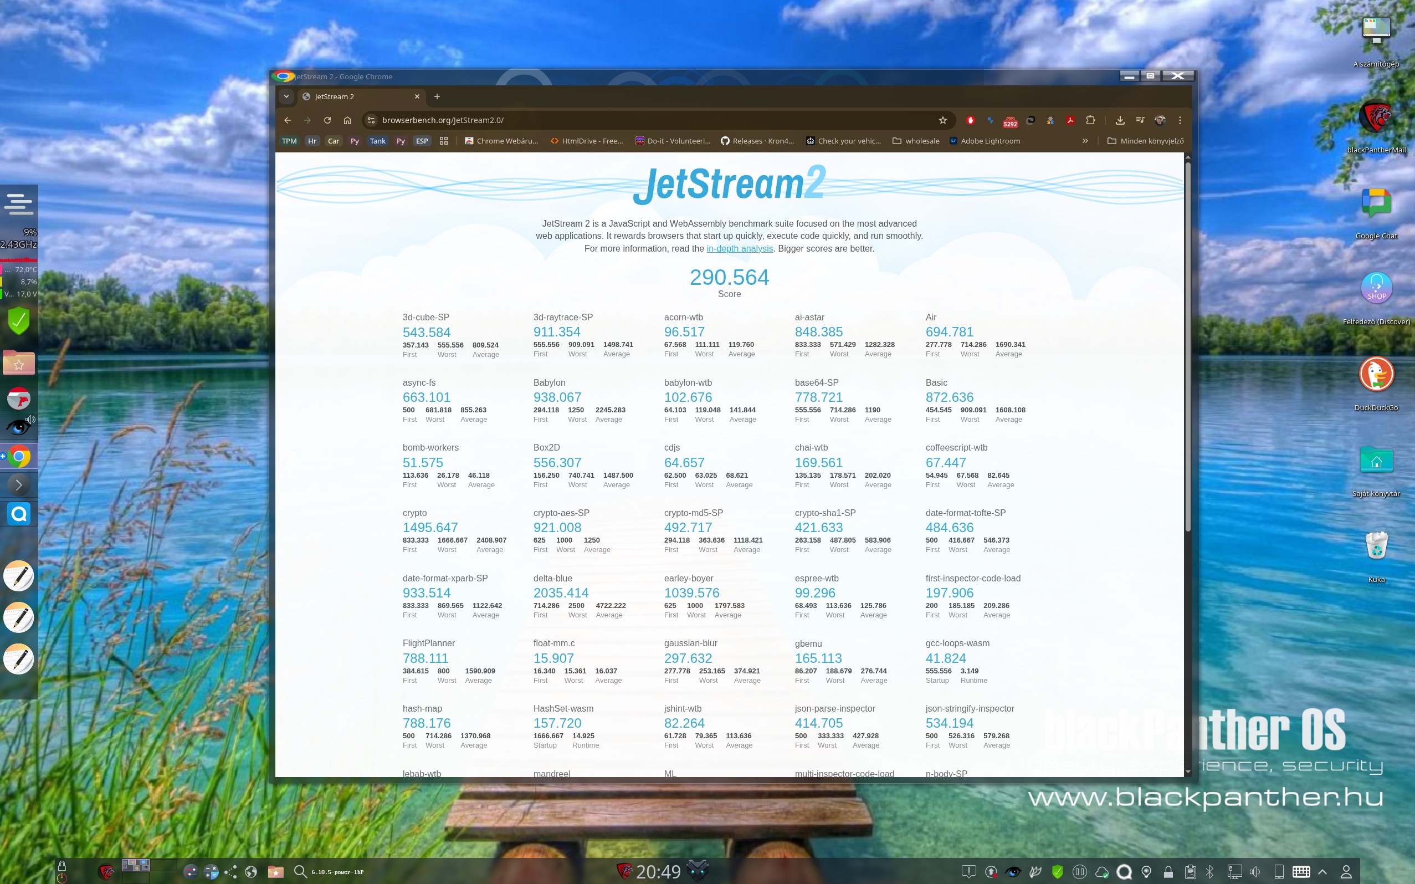Show more bookmarks with the double chevron
The height and width of the screenshot is (884, 1415).
tap(1085, 141)
